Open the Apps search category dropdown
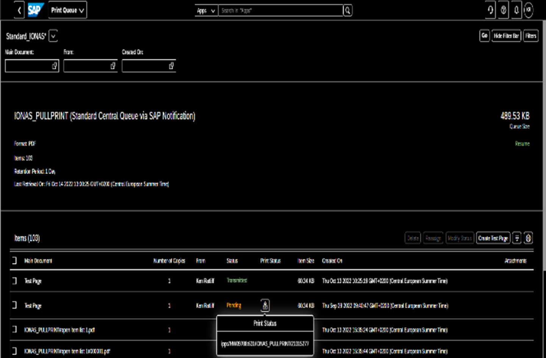 coord(206,11)
